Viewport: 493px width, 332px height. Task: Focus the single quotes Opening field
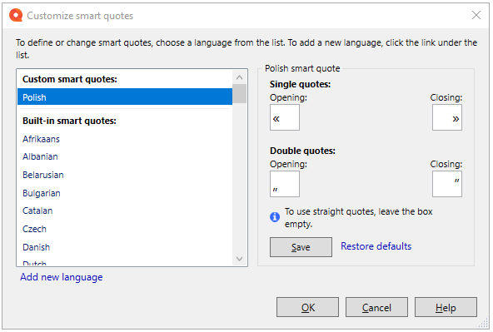tap(285, 117)
